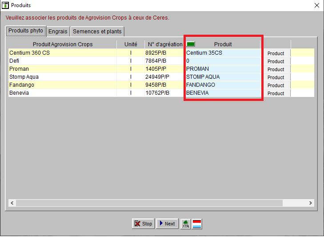324x237 pixels.
Task: Select the BENEVIA product field
Action: (223, 93)
